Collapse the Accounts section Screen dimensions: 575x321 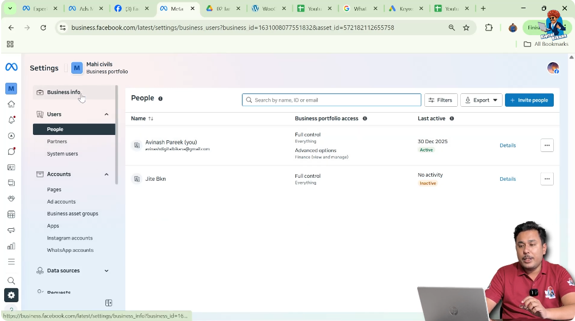(x=107, y=174)
